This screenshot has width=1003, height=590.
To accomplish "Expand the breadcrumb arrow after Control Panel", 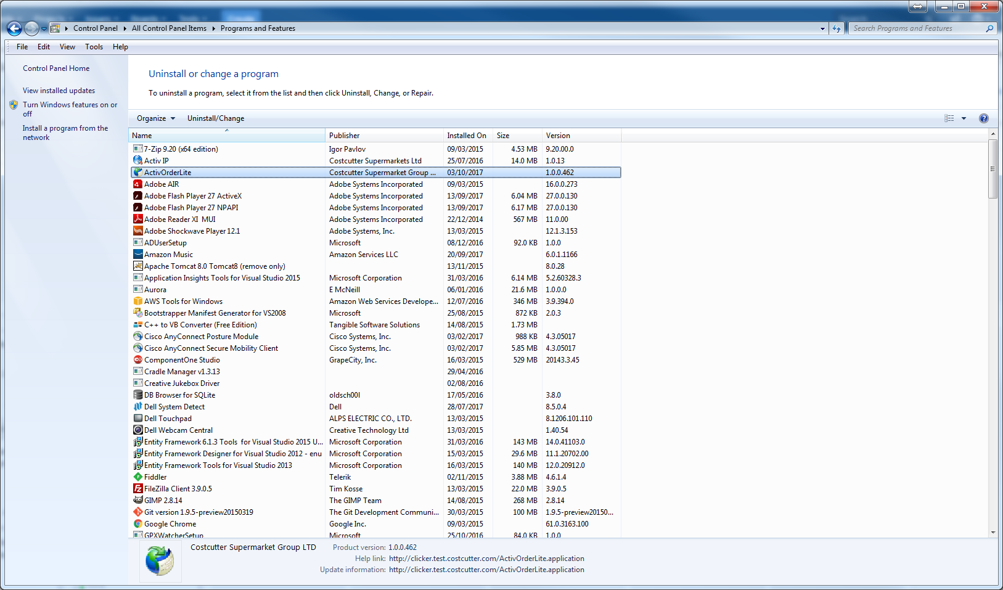I will [x=125, y=28].
